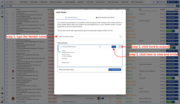Screen dimensions: 180x104
Task: Click the Vendor State filter chip
Action: click(x=90, y=2)
